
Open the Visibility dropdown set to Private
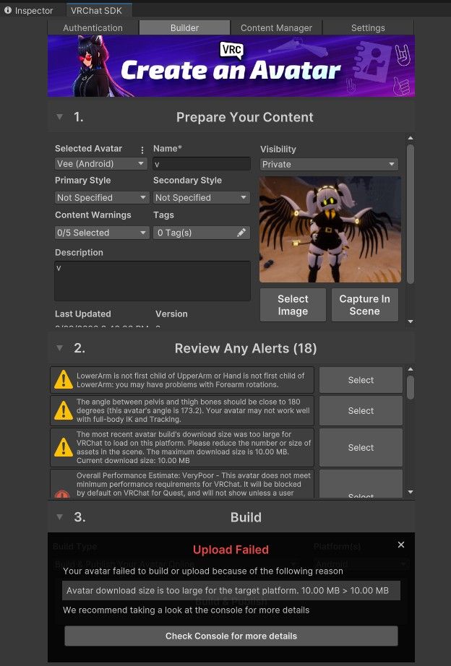point(329,165)
